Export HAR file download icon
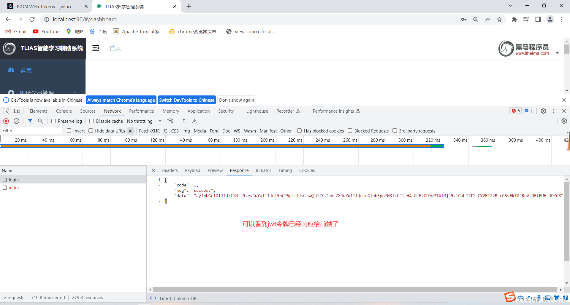This screenshot has width=570, height=305. click(194, 121)
